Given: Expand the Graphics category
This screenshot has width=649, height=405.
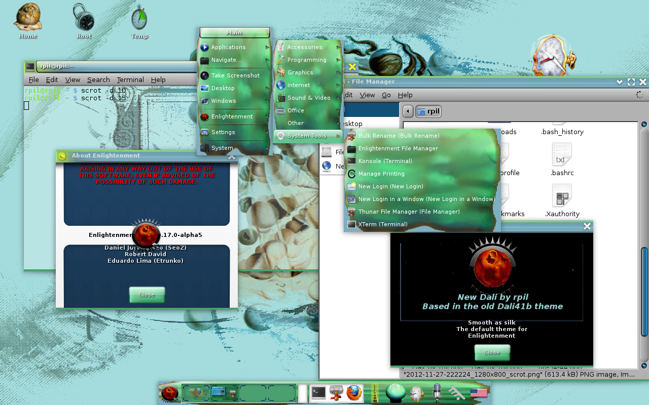Looking at the screenshot, I should pos(308,72).
